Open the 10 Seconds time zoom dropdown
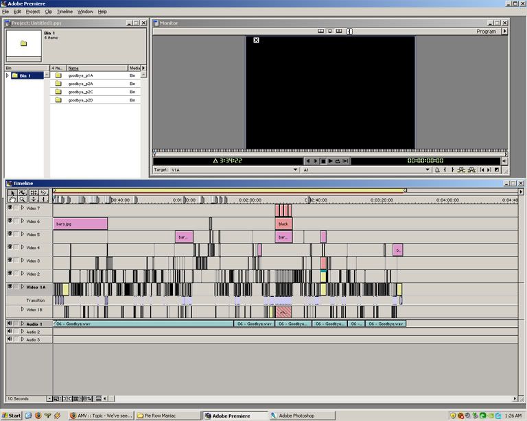This screenshot has width=527, height=421. tap(49, 398)
